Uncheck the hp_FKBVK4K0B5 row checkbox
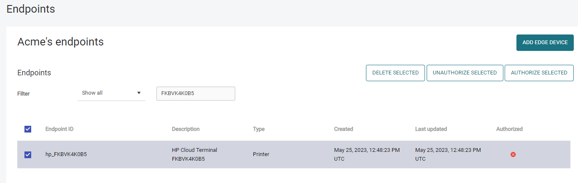 coord(28,154)
